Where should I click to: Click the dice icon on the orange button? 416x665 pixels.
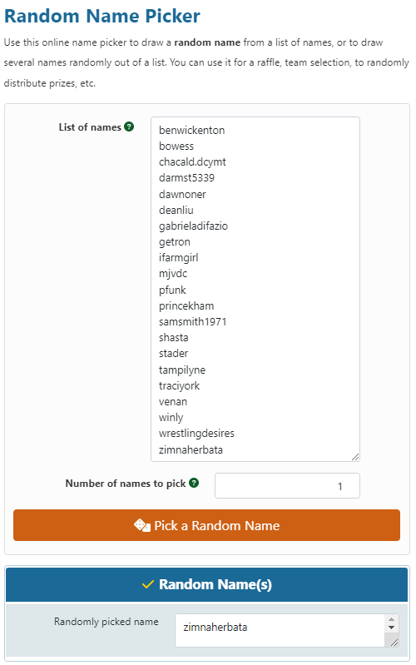(142, 525)
